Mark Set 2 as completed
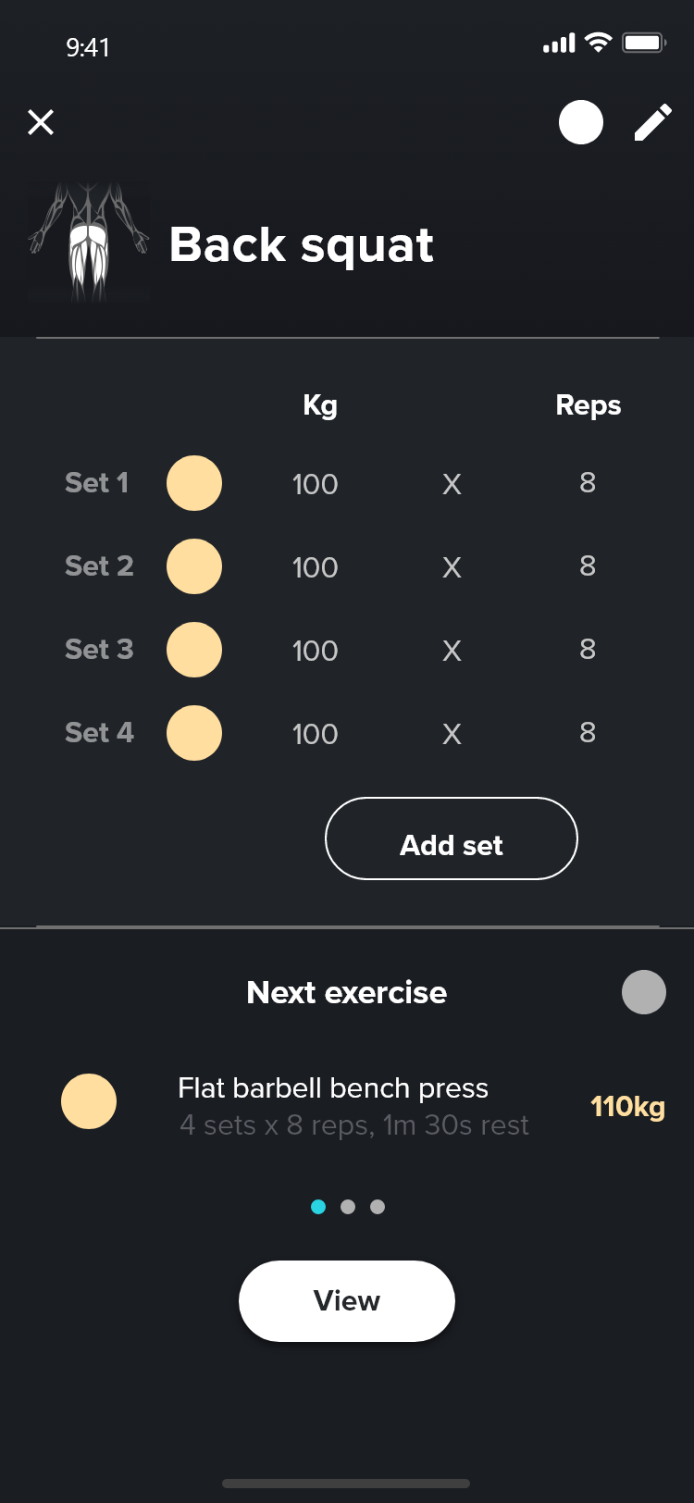694x1503 pixels. coord(194,566)
